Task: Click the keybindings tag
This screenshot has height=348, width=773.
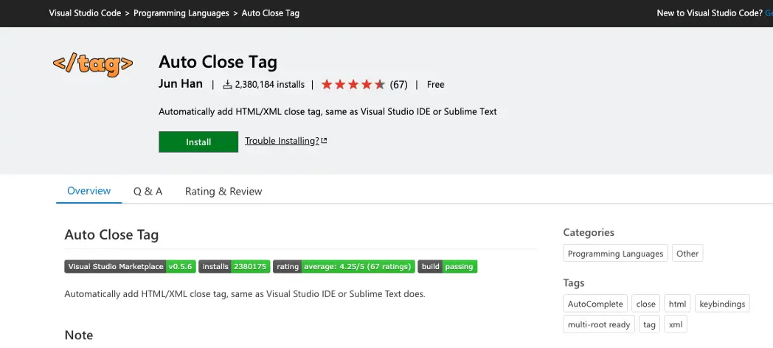Action: 722,304
